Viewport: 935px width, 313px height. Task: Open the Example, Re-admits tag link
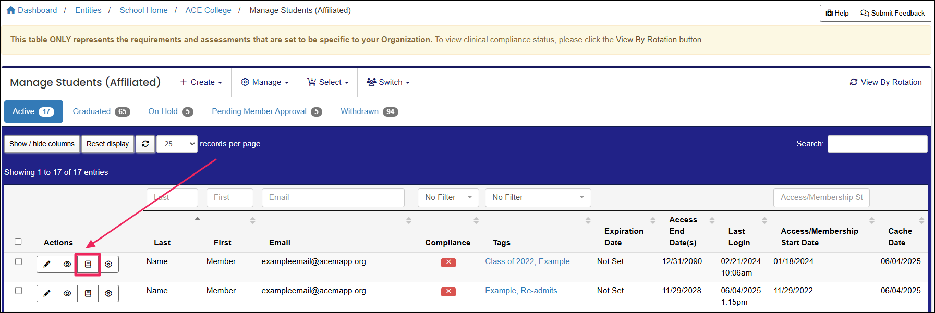(x=521, y=291)
